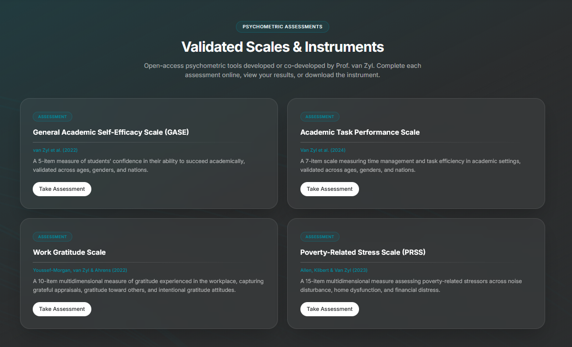Click the Assessment badge on Work Gratitude card
Viewport: 572px width, 347px height.
pos(52,237)
